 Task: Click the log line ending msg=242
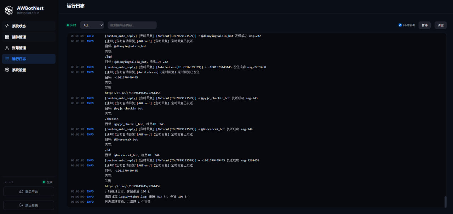(183, 36)
